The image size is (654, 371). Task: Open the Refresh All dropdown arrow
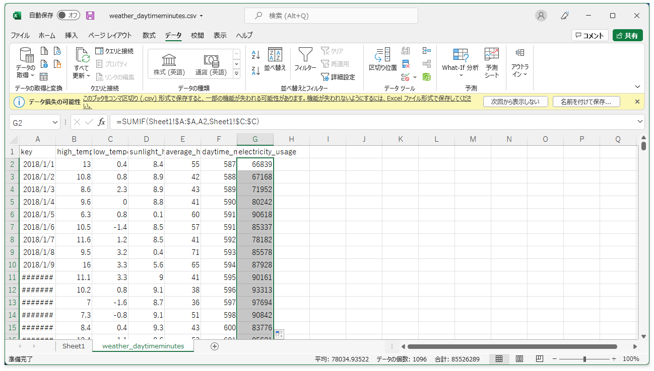click(88, 76)
